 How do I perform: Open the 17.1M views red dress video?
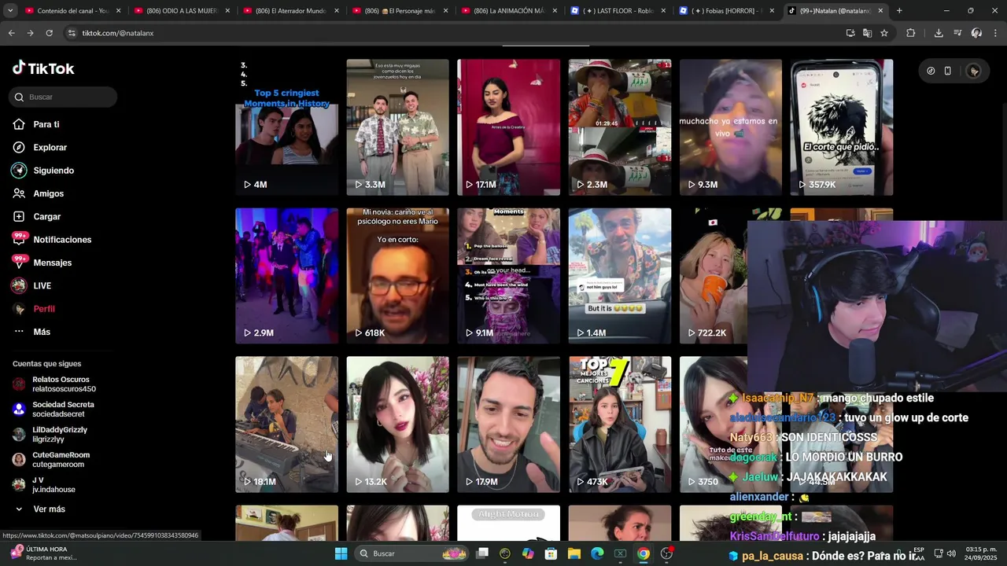pyautogui.click(x=508, y=127)
